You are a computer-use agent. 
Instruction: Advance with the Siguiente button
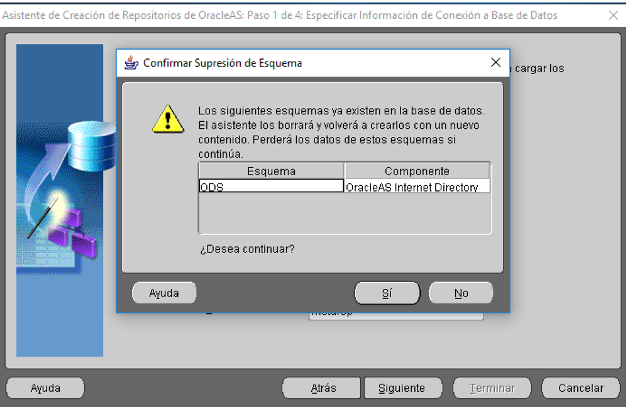click(402, 388)
